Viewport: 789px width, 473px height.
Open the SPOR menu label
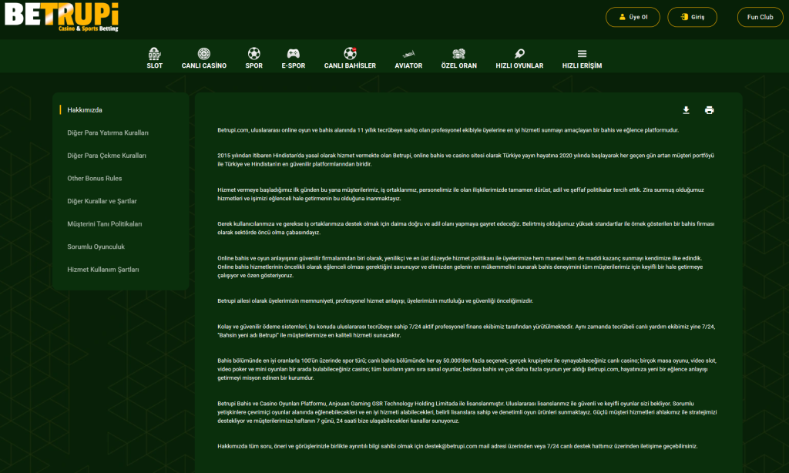tap(254, 65)
